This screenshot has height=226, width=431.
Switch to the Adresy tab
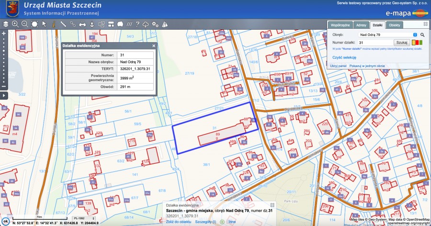point(362,24)
